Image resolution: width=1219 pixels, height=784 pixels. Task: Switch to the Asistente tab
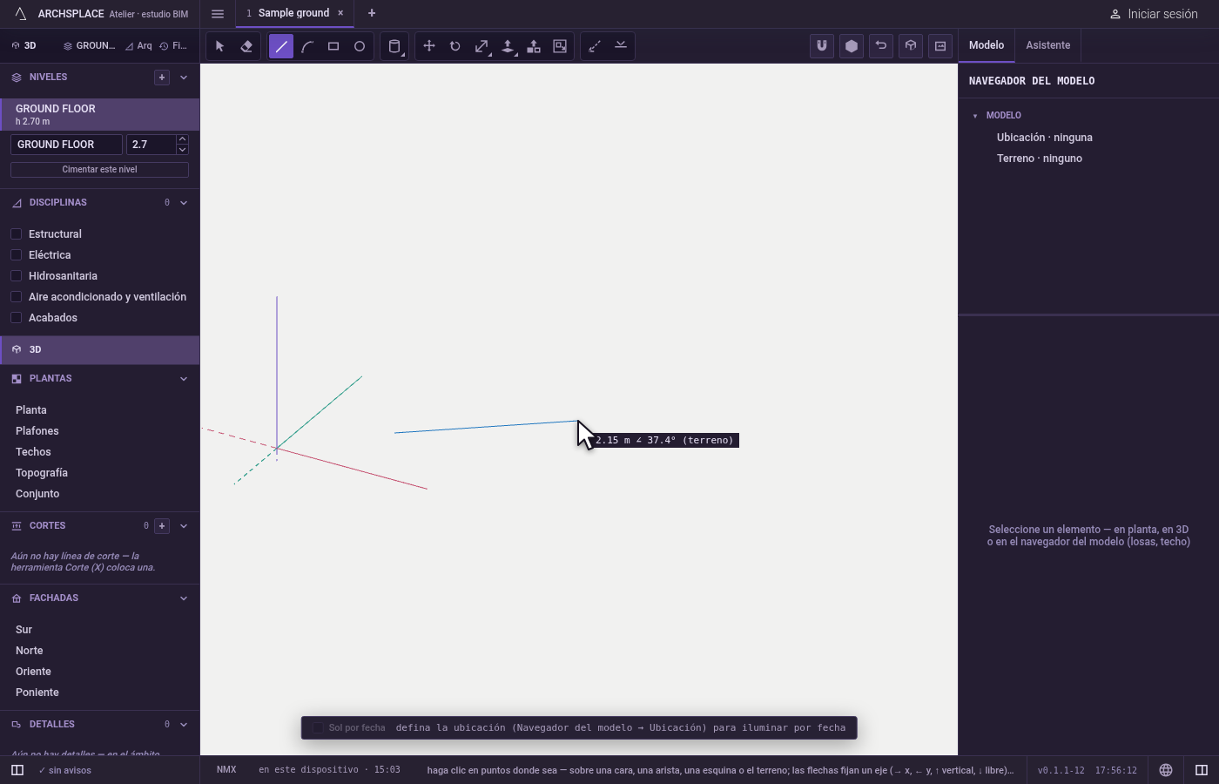tap(1048, 45)
